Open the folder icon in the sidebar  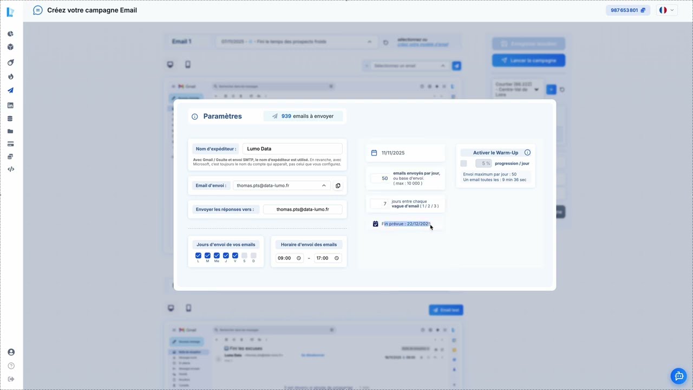(x=11, y=131)
